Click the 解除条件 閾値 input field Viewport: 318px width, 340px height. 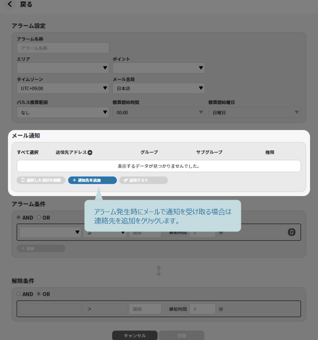click(x=145, y=309)
